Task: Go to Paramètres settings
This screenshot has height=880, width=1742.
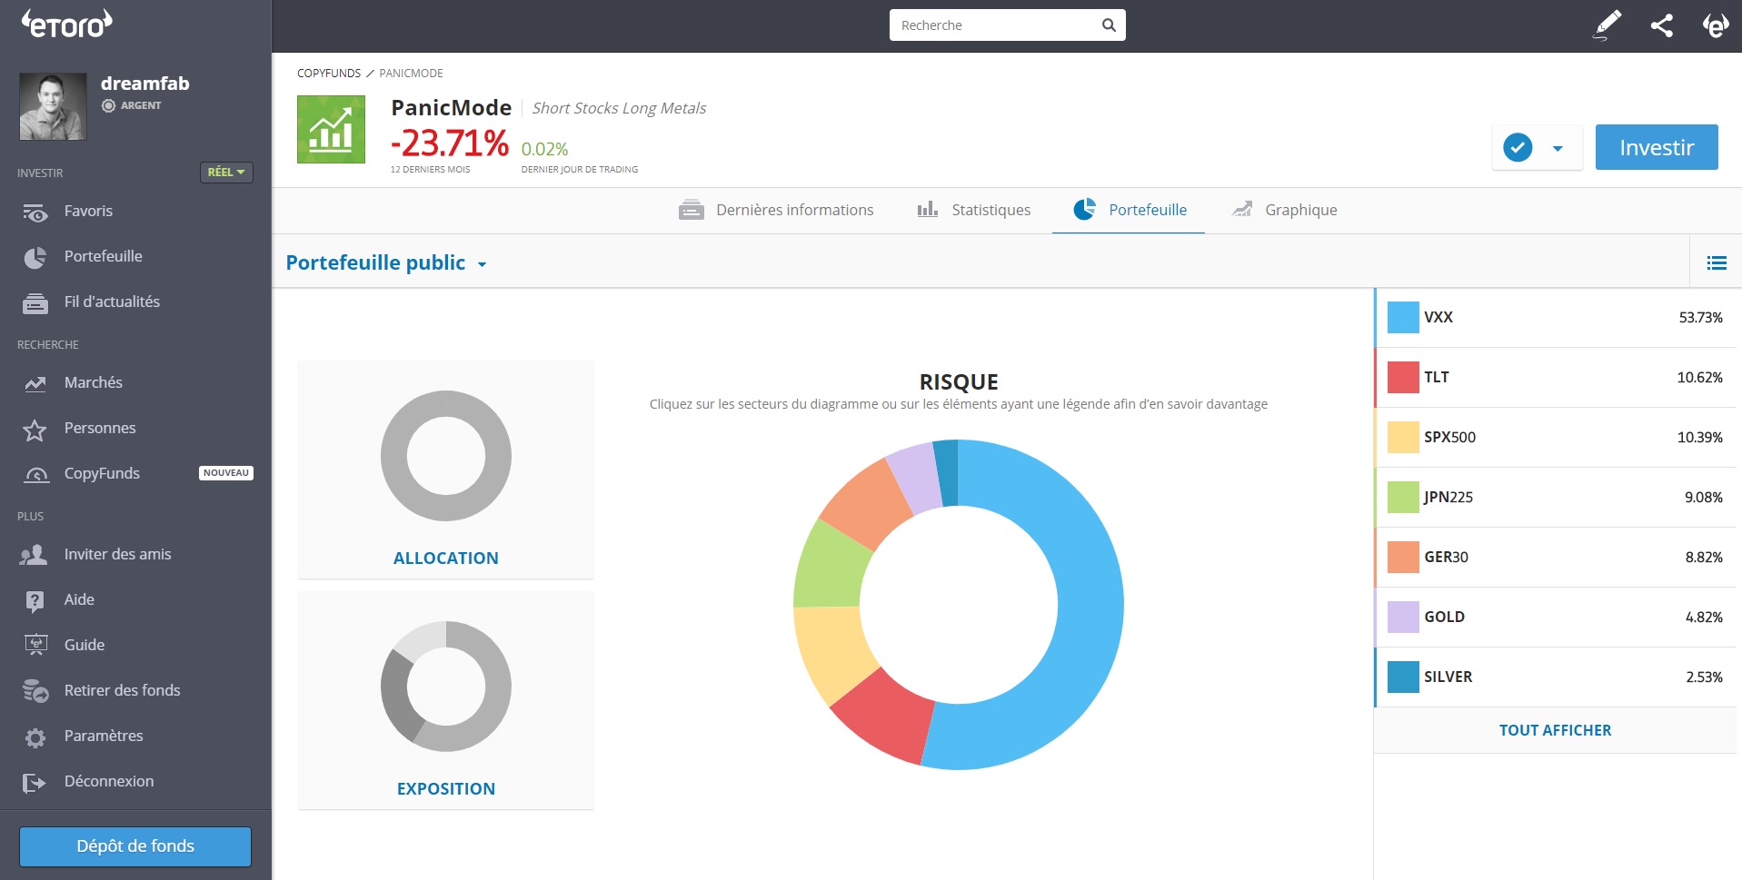Action: (x=104, y=736)
